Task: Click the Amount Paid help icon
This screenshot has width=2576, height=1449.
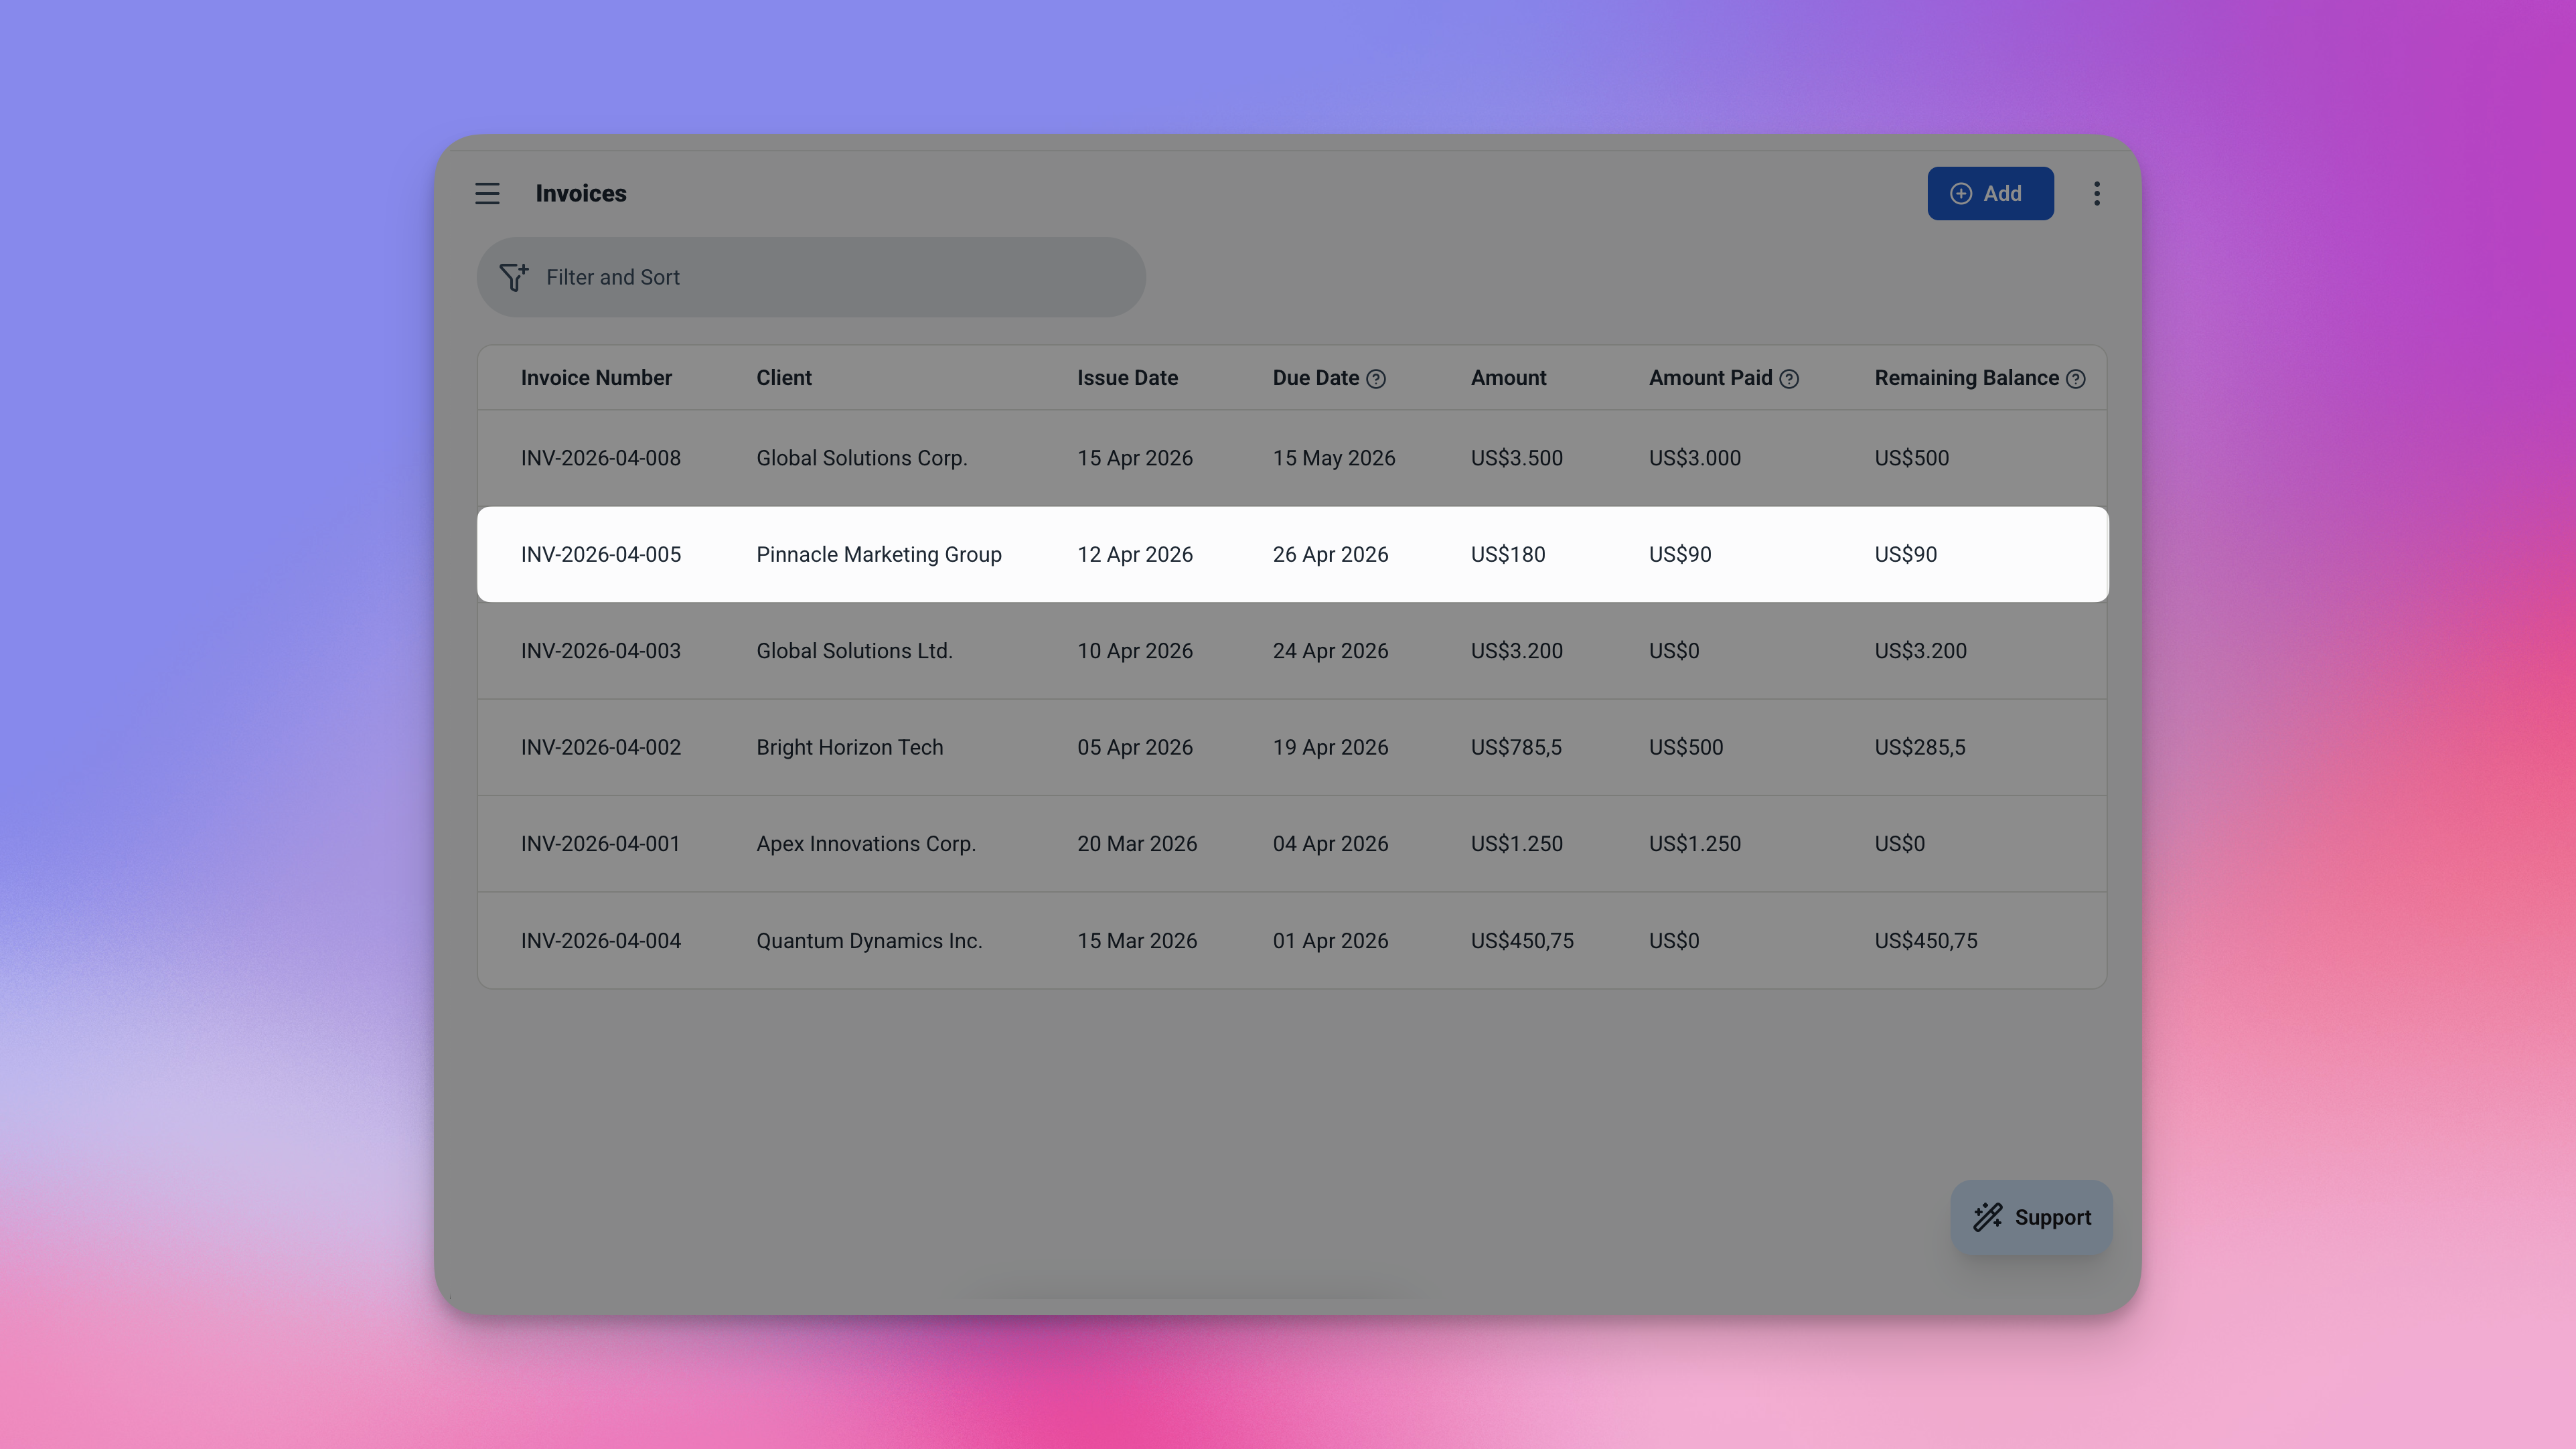Action: [x=1789, y=379]
